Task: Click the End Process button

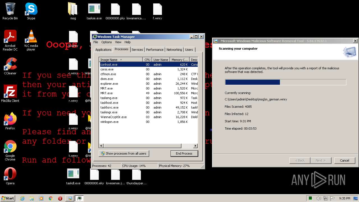Action: click(x=184, y=153)
